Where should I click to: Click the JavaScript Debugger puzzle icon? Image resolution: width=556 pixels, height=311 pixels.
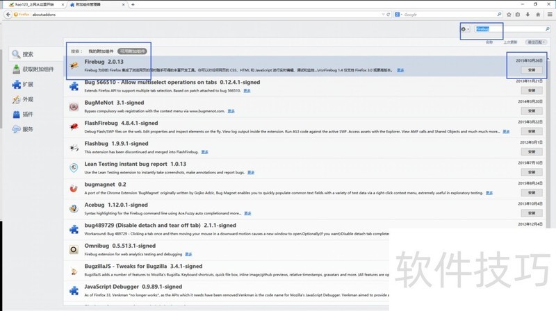coord(74,290)
